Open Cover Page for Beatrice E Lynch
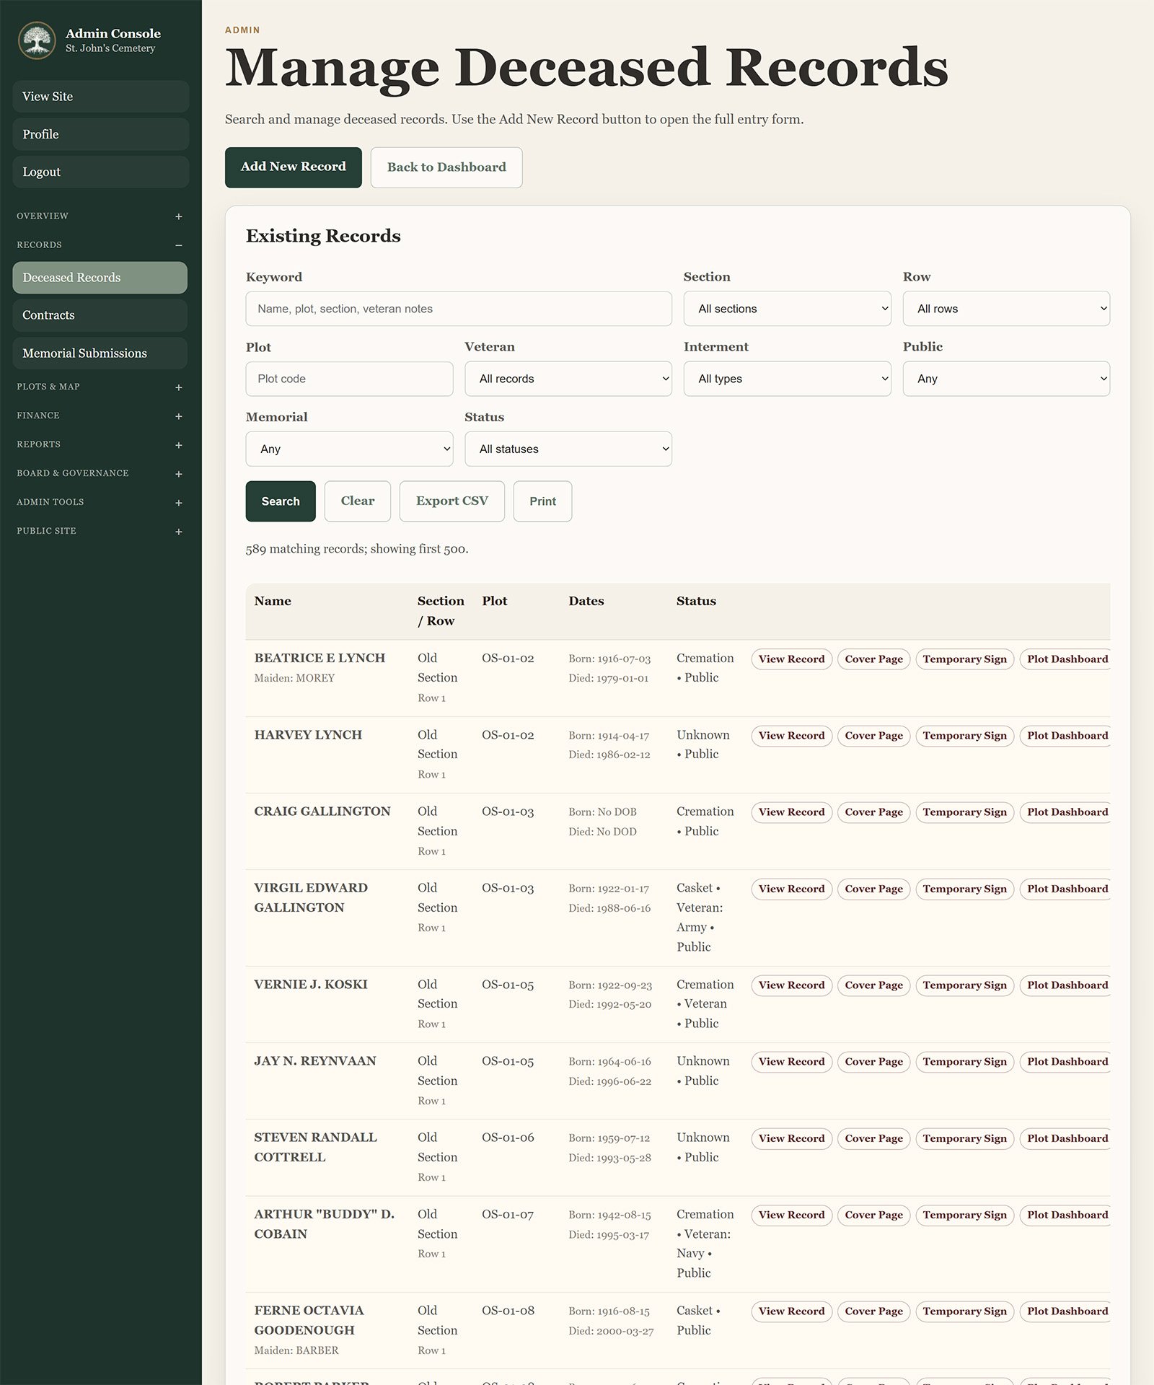 tap(873, 659)
